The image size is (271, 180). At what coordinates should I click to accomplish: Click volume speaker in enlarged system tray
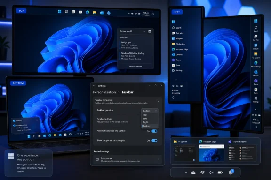tap(211, 172)
